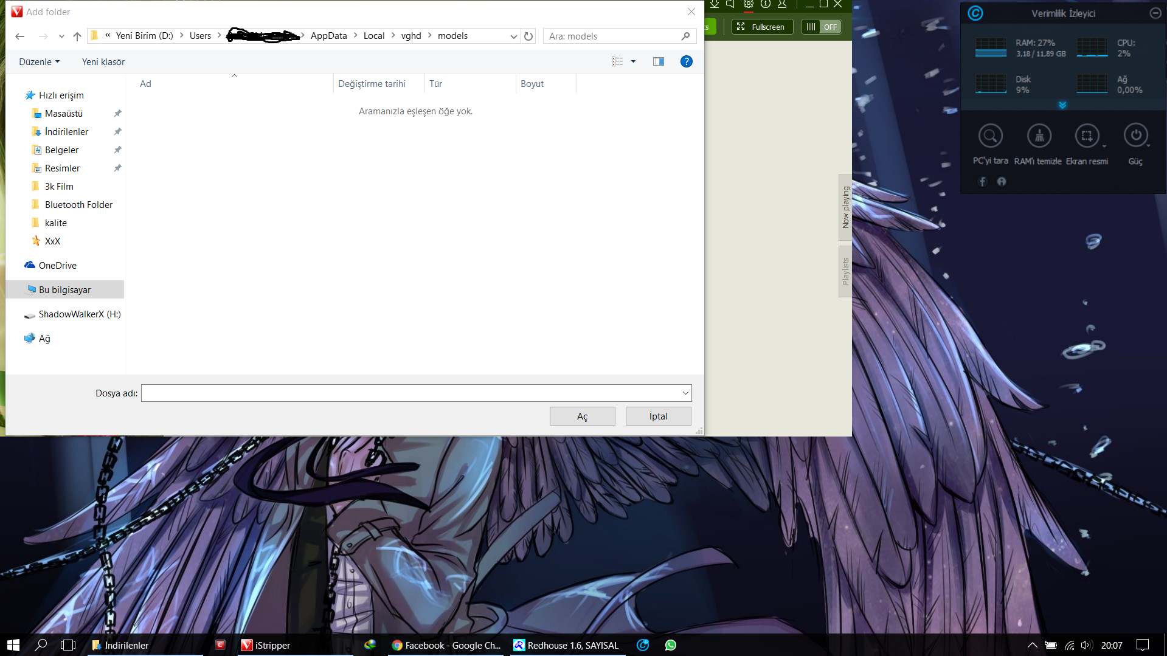Open the blue Help question mark
Screen dimensions: 1167x656
[687, 61]
